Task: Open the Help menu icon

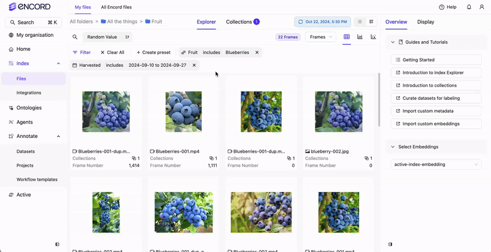Action: (441, 7)
